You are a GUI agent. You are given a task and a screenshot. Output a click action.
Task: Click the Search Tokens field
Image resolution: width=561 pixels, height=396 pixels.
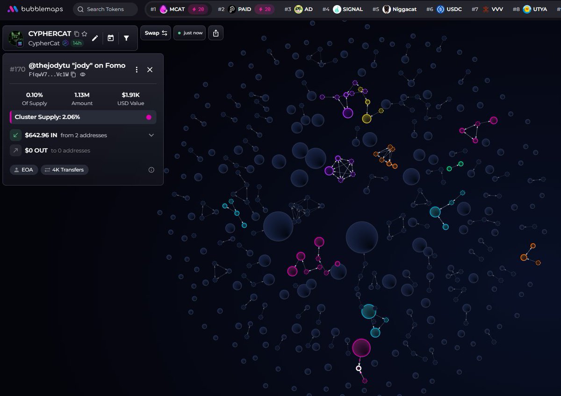tap(105, 9)
